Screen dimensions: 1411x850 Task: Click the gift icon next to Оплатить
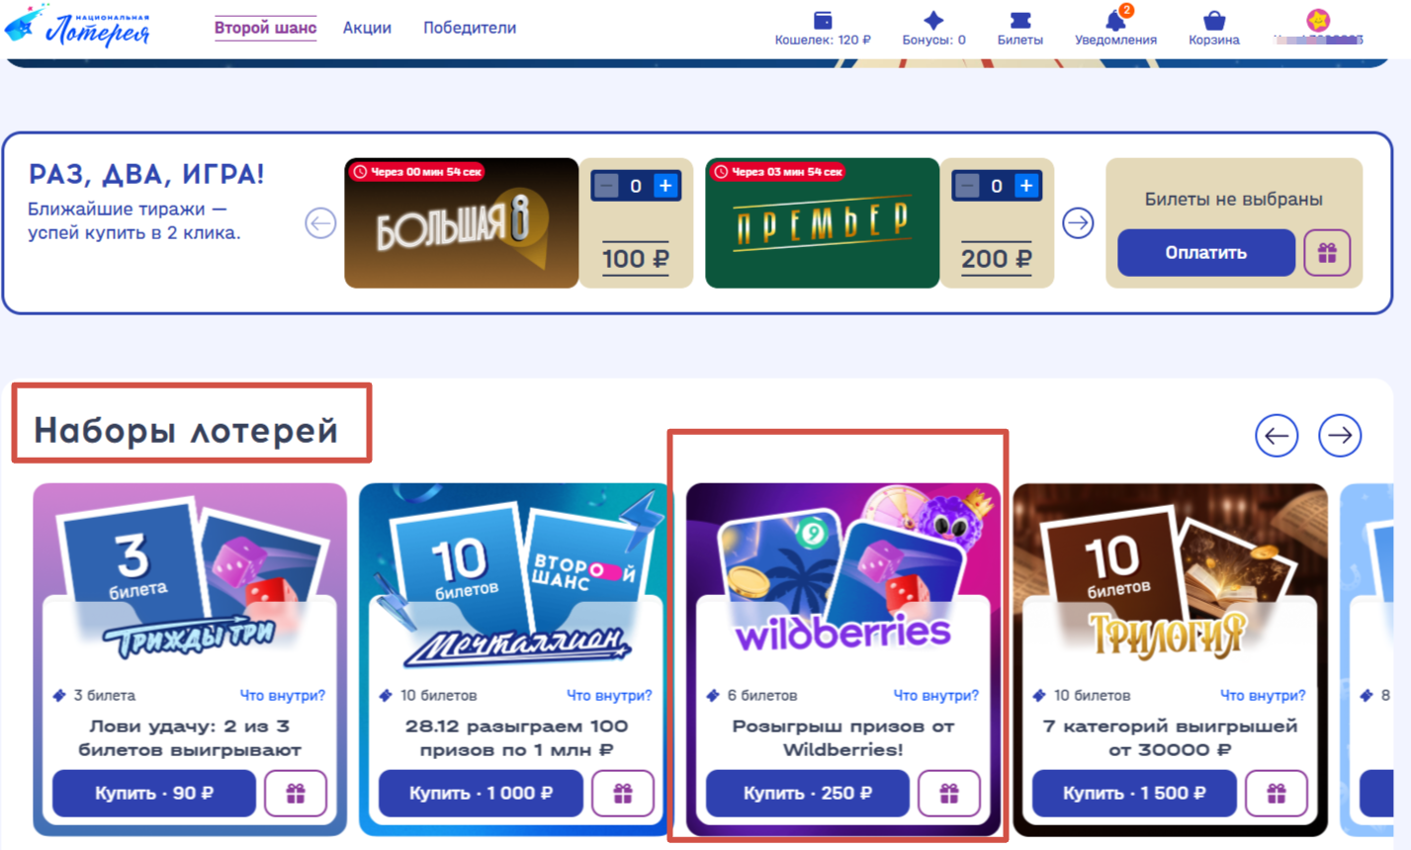tap(1327, 253)
